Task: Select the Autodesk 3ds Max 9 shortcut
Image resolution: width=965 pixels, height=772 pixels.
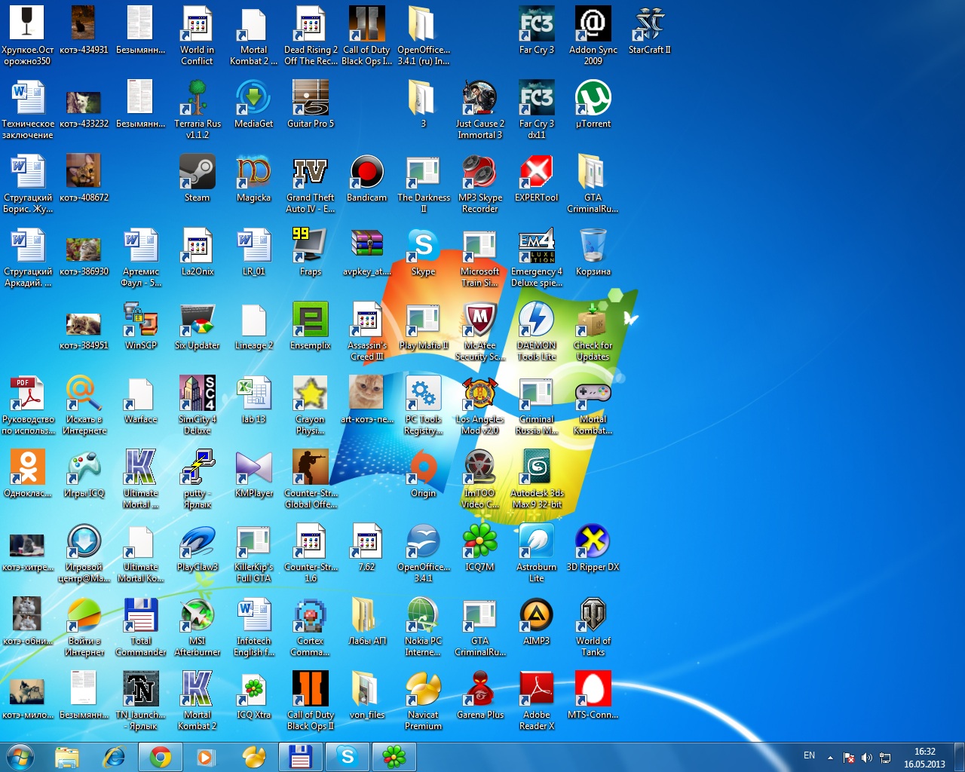Action: [x=536, y=479]
